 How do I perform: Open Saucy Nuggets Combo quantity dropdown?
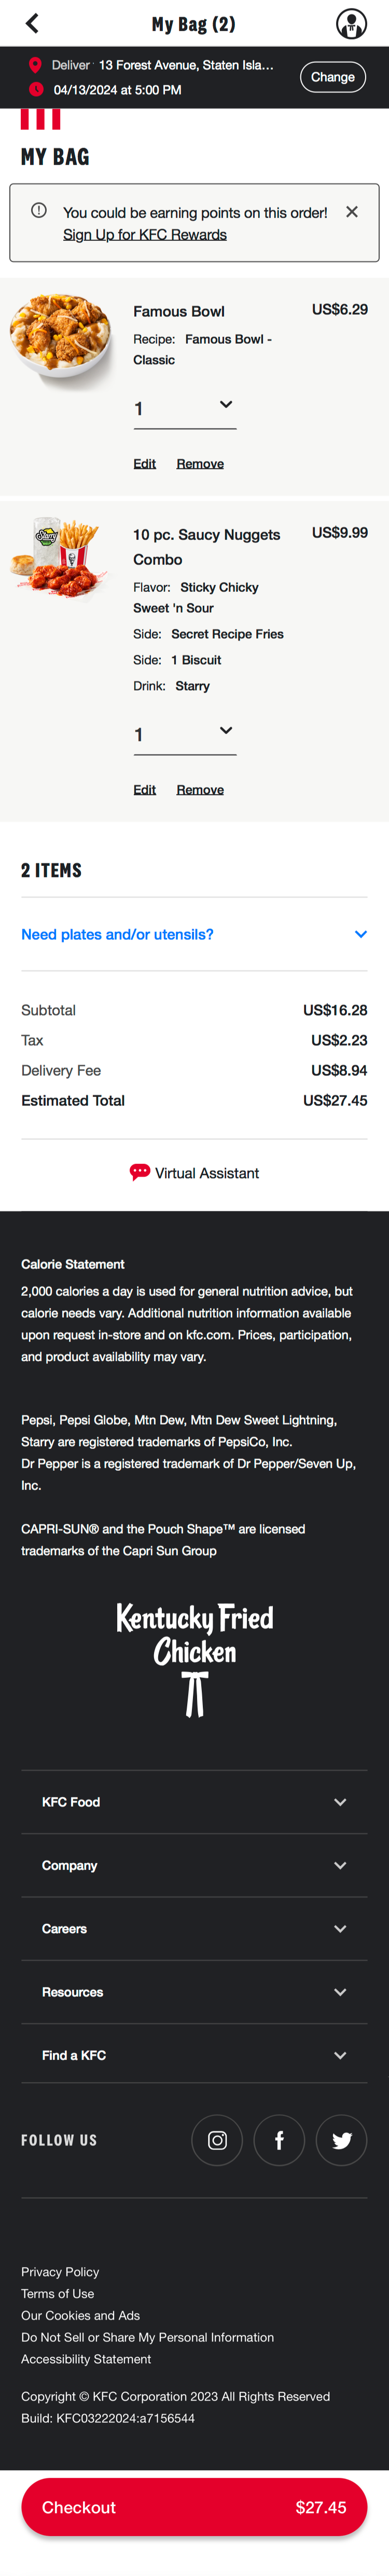(x=185, y=734)
